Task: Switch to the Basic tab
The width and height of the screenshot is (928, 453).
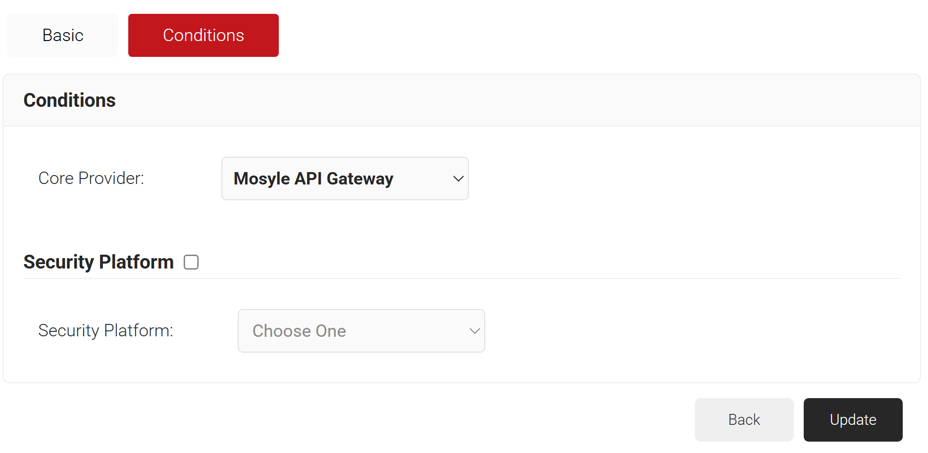Action: (63, 36)
